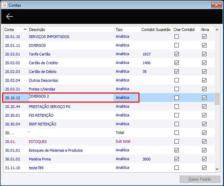Click the Rateio Padrão button
Screen dimensions: 224x186
[x=200, y=179]
